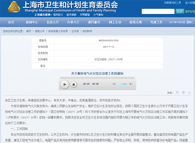Click the audio progress bar
Image resolution: width=195 pixels, height=143 pixels.
pyautogui.click(x=97, y=78)
